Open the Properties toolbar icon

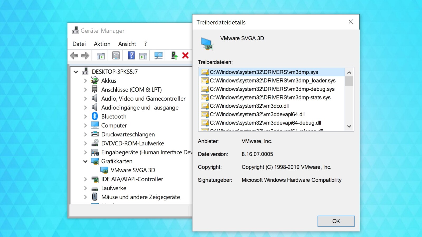pos(116,56)
